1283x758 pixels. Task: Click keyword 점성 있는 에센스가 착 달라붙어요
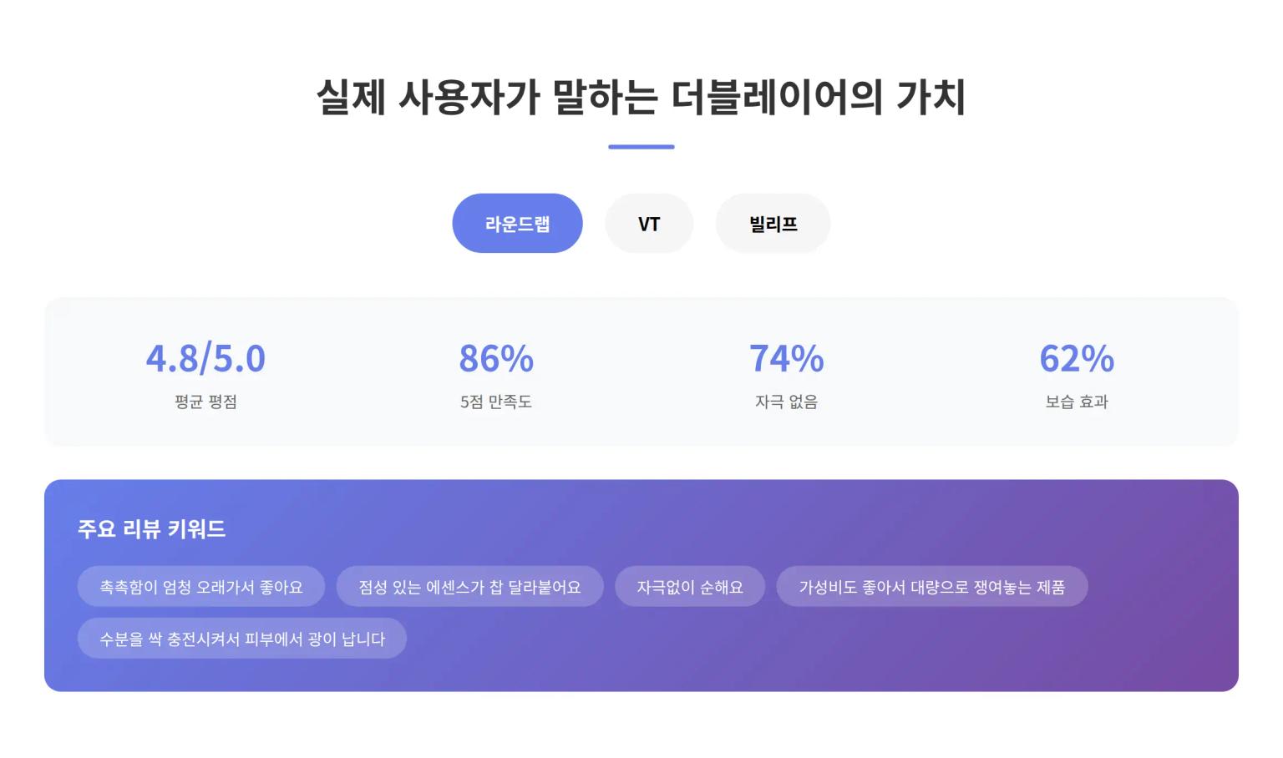coord(469,586)
